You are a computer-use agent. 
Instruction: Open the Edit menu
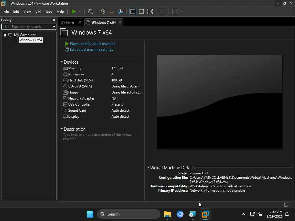click(16, 12)
